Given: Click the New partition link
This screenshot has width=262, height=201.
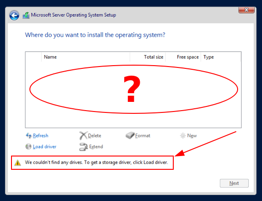Looking at the screenshot, I should click(192, 136).
